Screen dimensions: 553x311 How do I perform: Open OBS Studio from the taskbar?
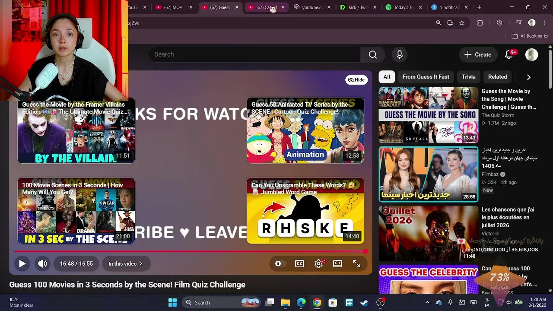point(381,302)
